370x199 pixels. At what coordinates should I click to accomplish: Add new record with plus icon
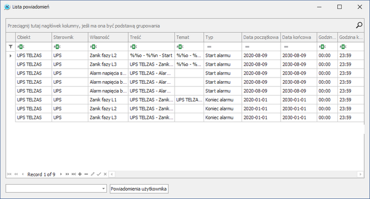click(x=80, y=174)
